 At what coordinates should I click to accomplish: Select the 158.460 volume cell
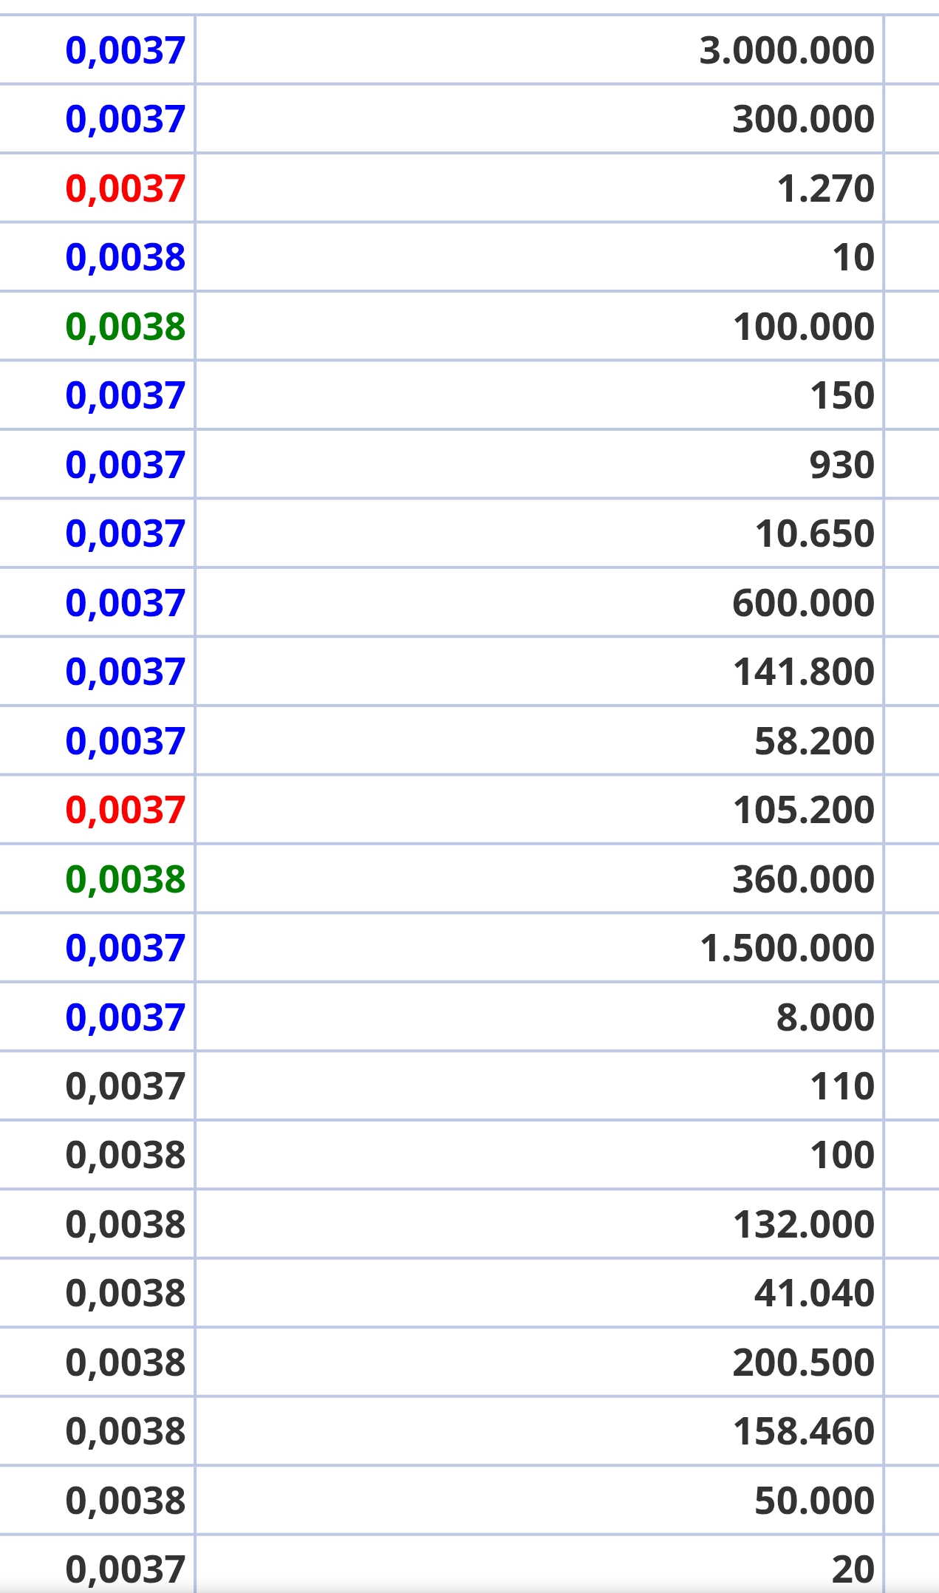(539, 1431)
